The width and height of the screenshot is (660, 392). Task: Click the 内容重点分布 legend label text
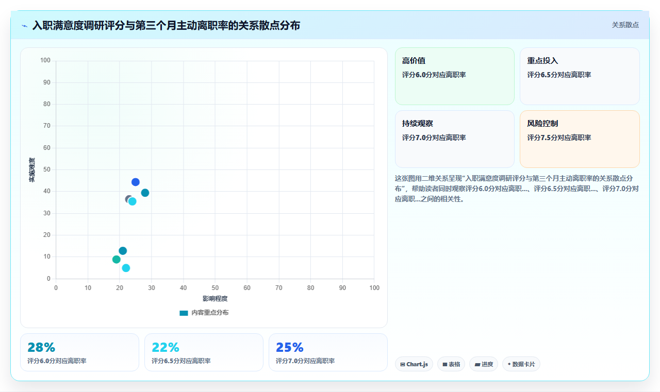210,313
